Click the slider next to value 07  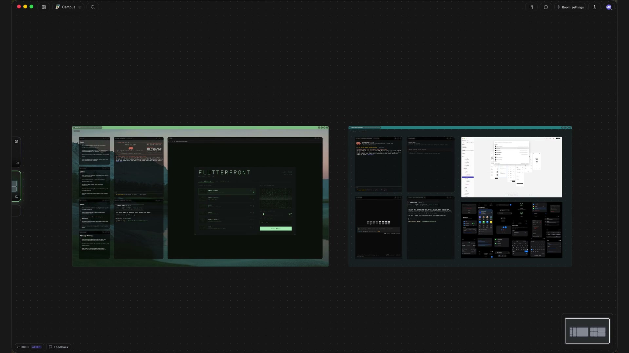[x=273, y=214]
